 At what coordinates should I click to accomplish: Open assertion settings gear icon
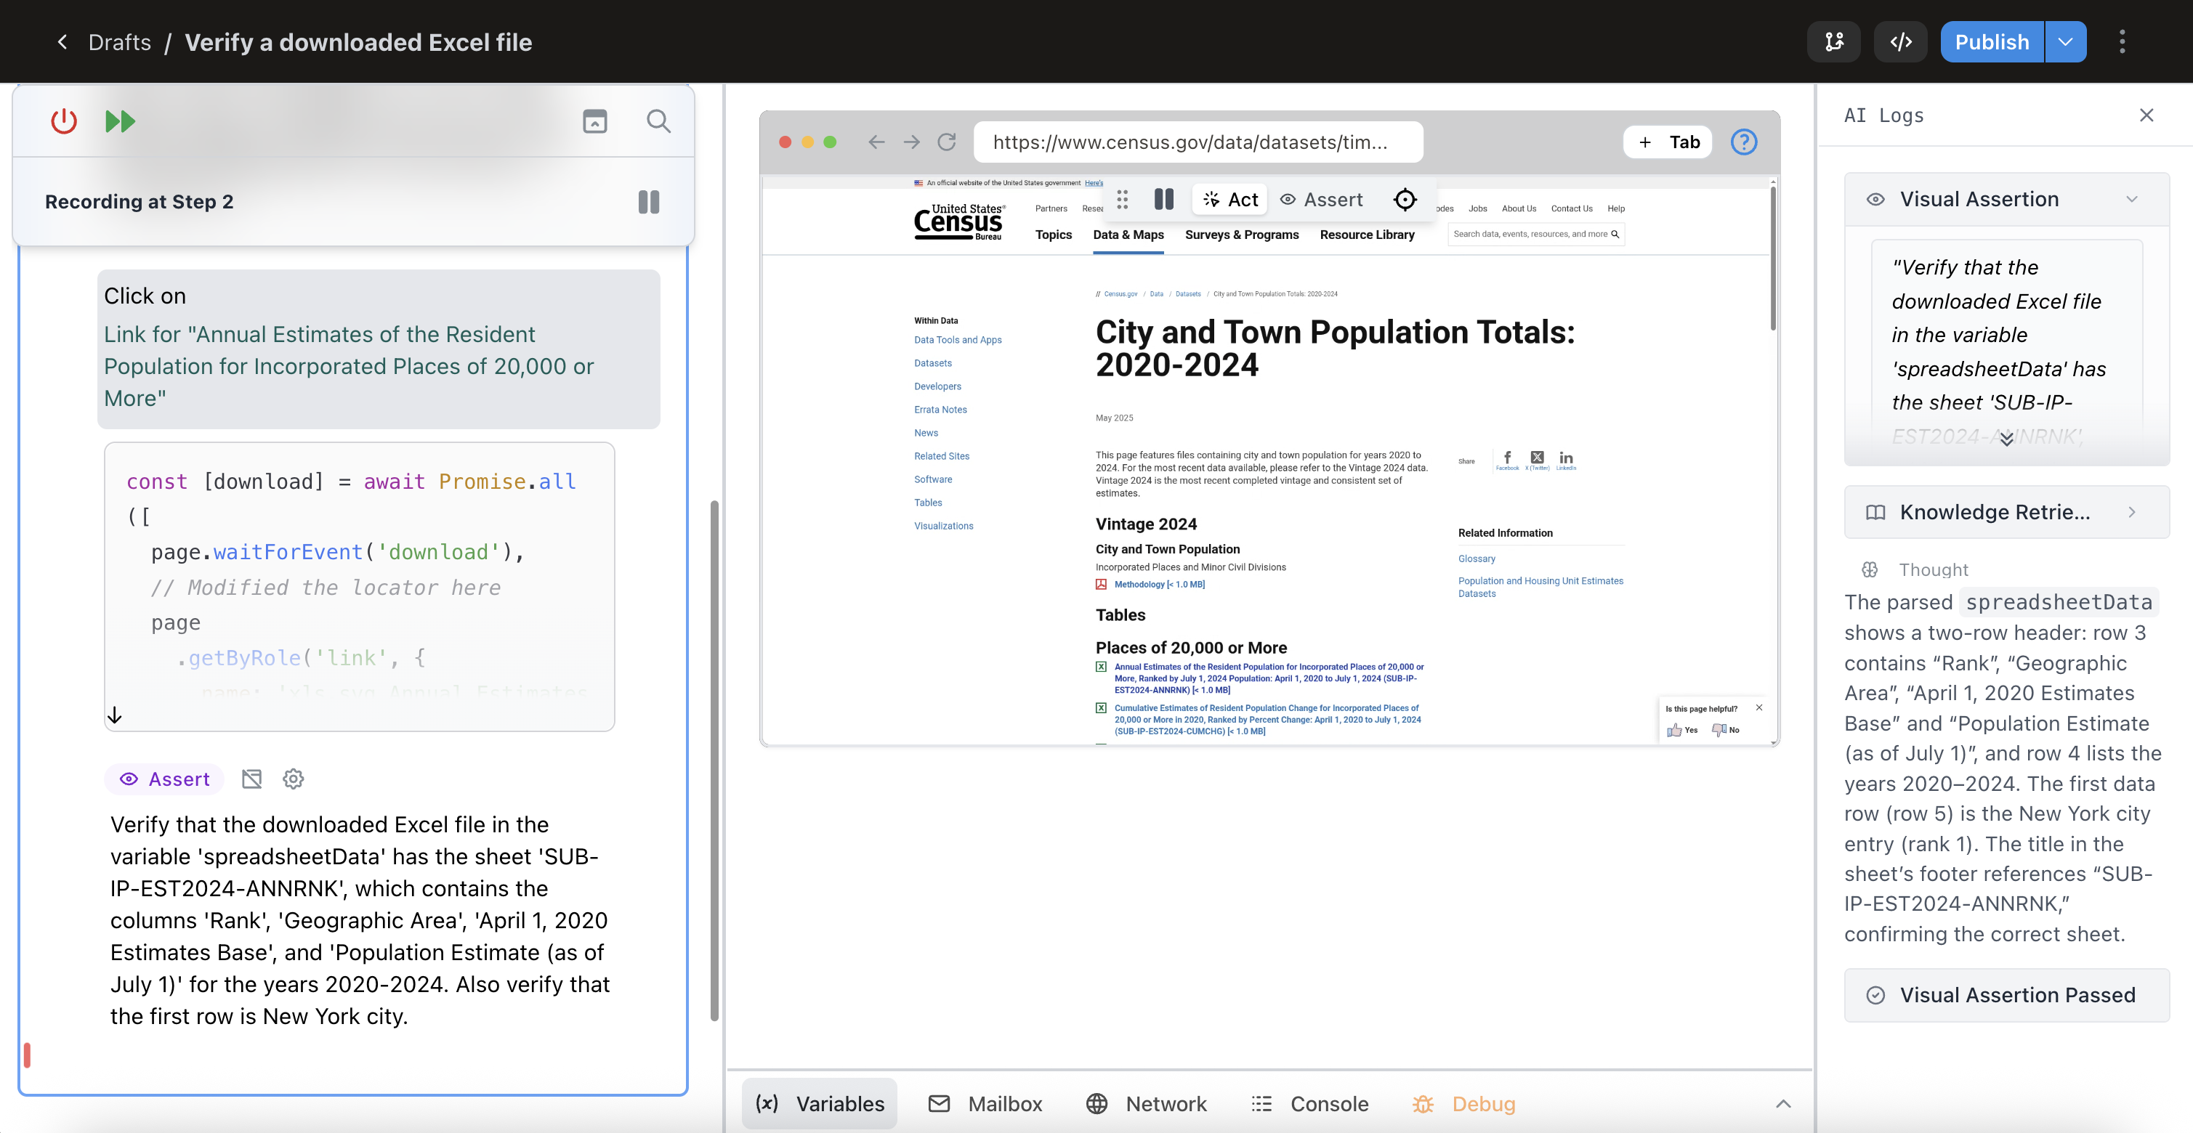click(294, 779)
